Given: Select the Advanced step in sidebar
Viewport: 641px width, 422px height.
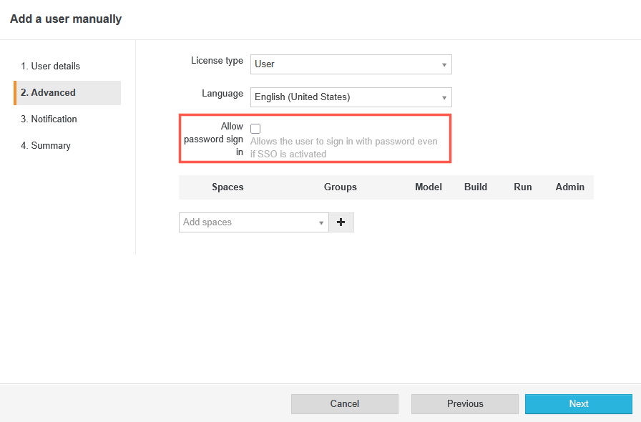Looking at the screenshot, I should point(48,93).
